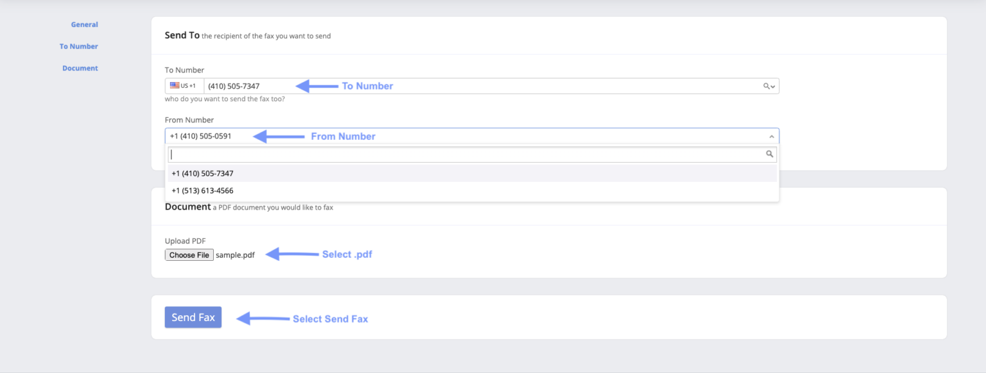
Task: Click the Choose File button
Action: [x=189, y=255]
